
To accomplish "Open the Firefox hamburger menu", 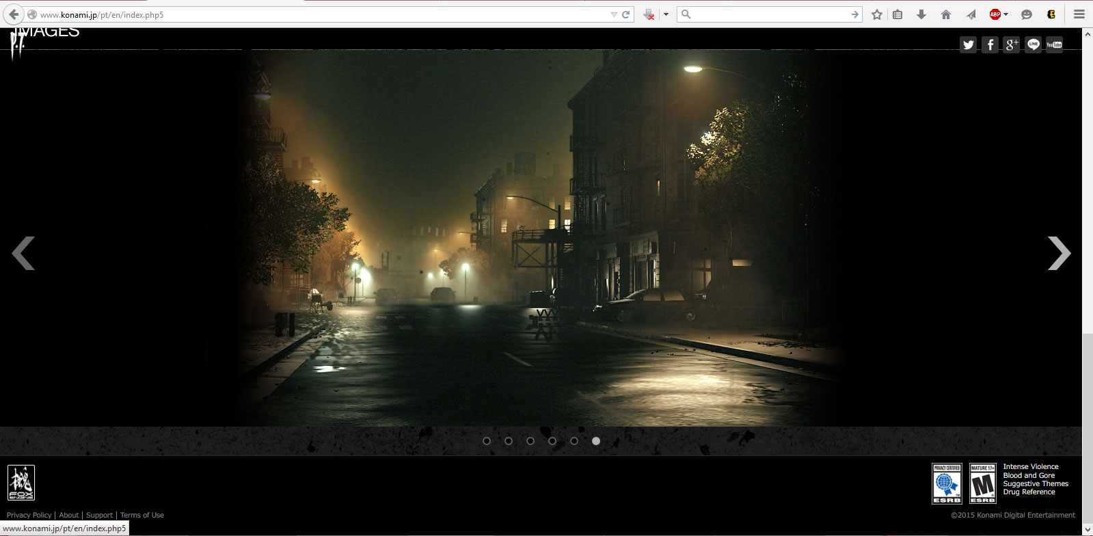I will point(1079,14).
